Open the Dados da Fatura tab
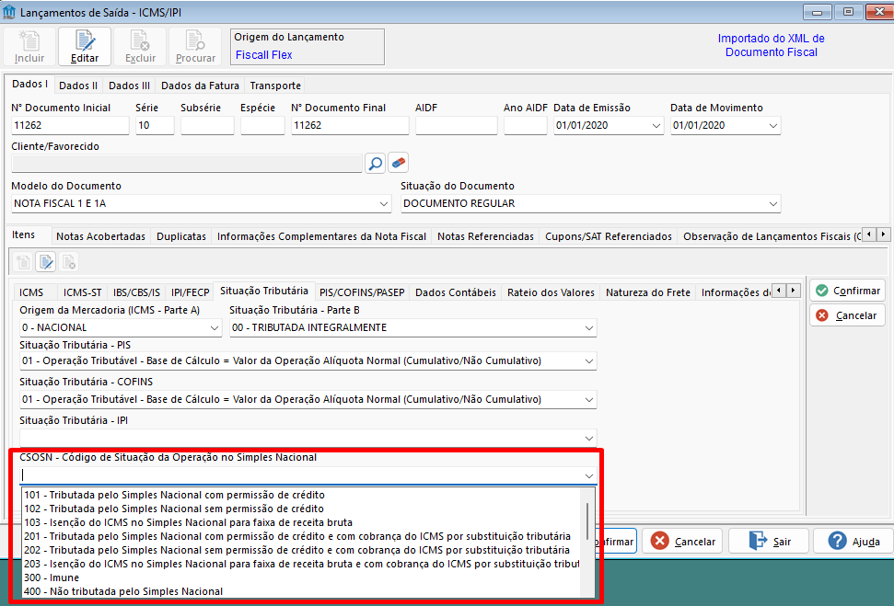 pyautogui.click(x=200, y=86)
